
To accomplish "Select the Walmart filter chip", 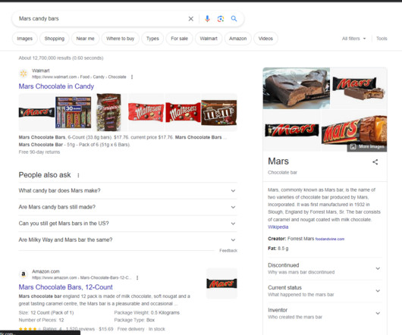I will click(209, 39).
